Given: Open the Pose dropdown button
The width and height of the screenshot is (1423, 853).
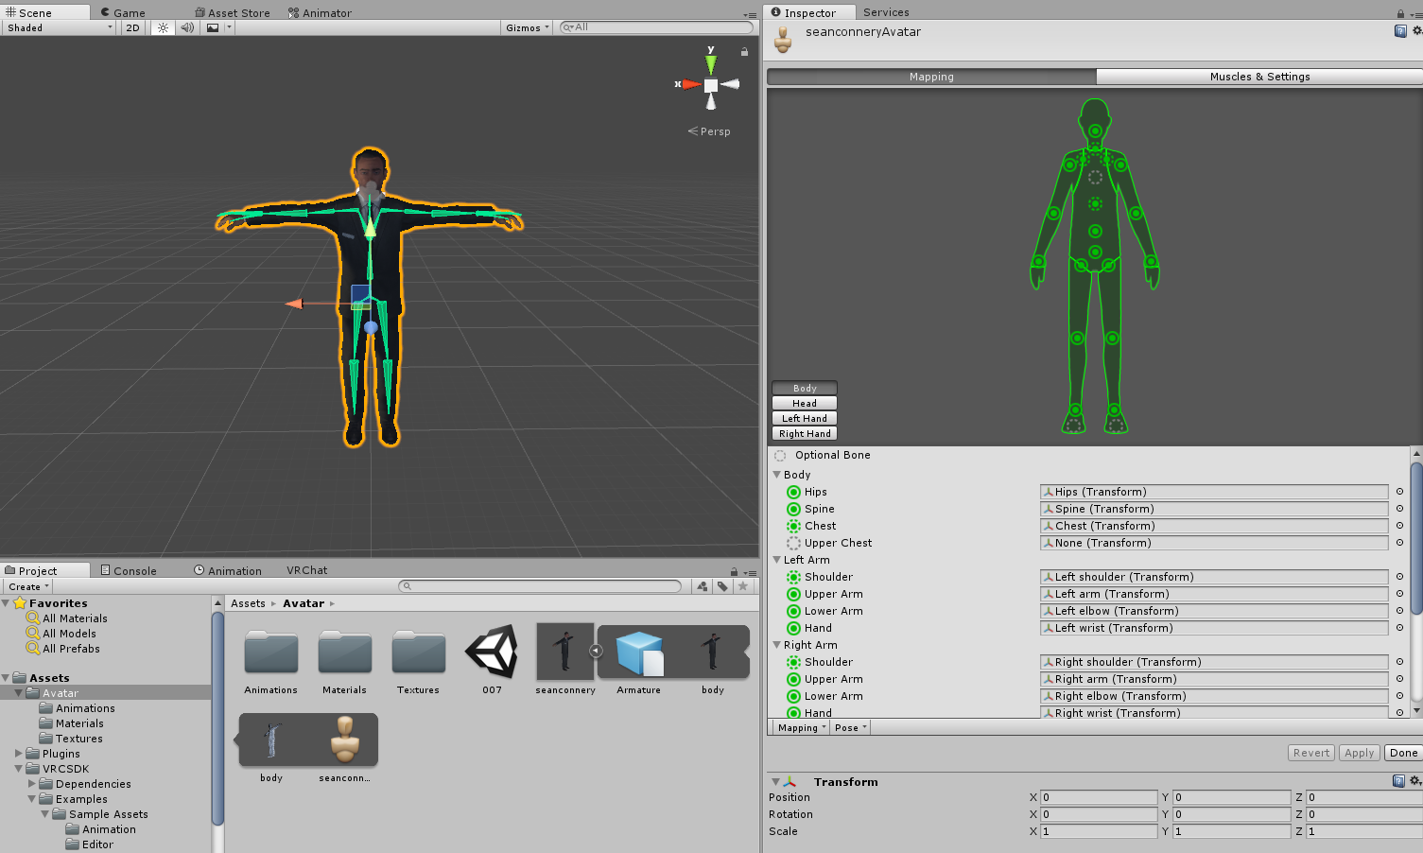Looking at the screenshot, I should (850, 727).
